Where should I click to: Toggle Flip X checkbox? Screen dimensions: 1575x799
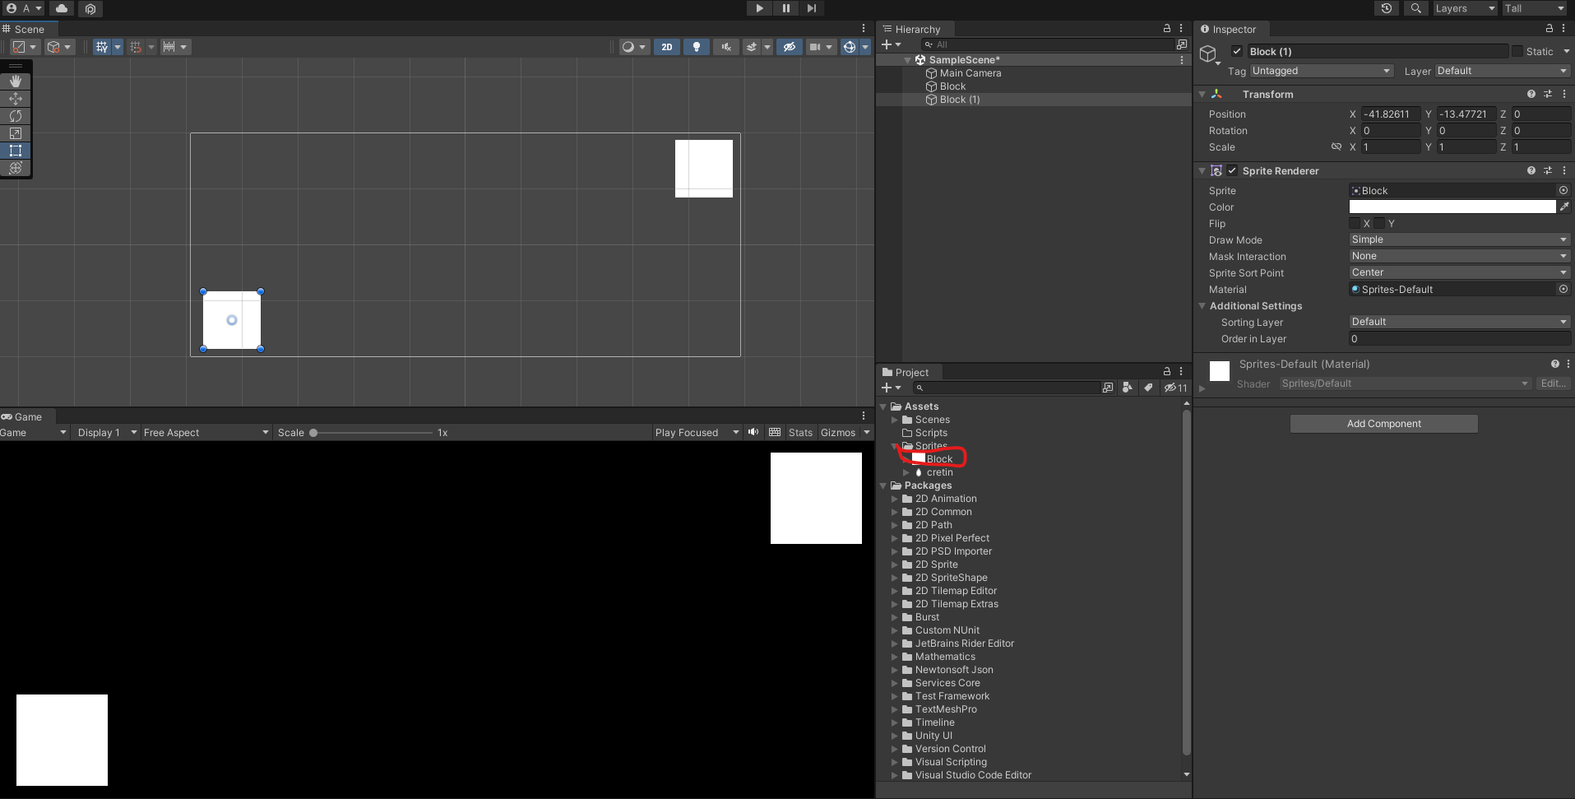[1355, 224]
